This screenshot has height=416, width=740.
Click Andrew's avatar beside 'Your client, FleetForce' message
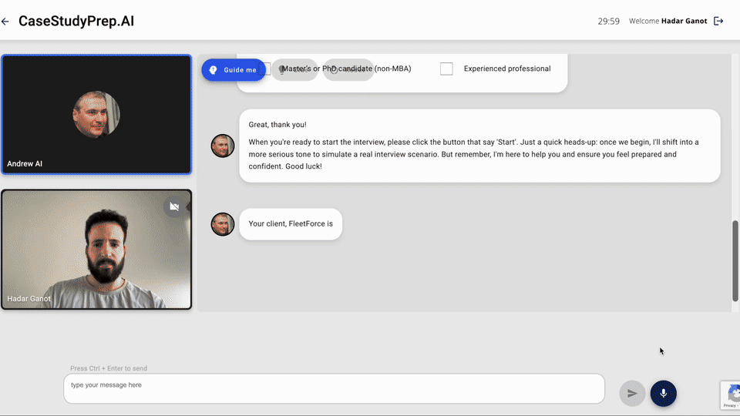pyautogui.click(x=223, y=224)
